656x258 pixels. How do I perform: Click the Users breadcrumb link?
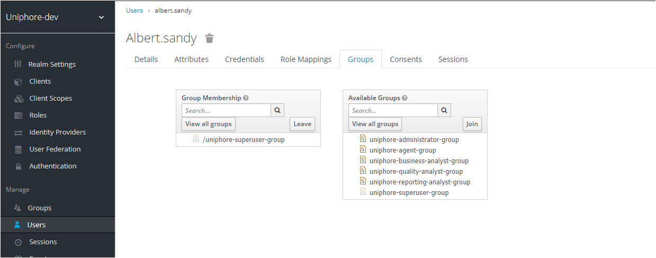pos(134,11)
